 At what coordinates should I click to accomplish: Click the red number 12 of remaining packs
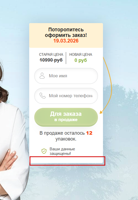coord(89,133)
